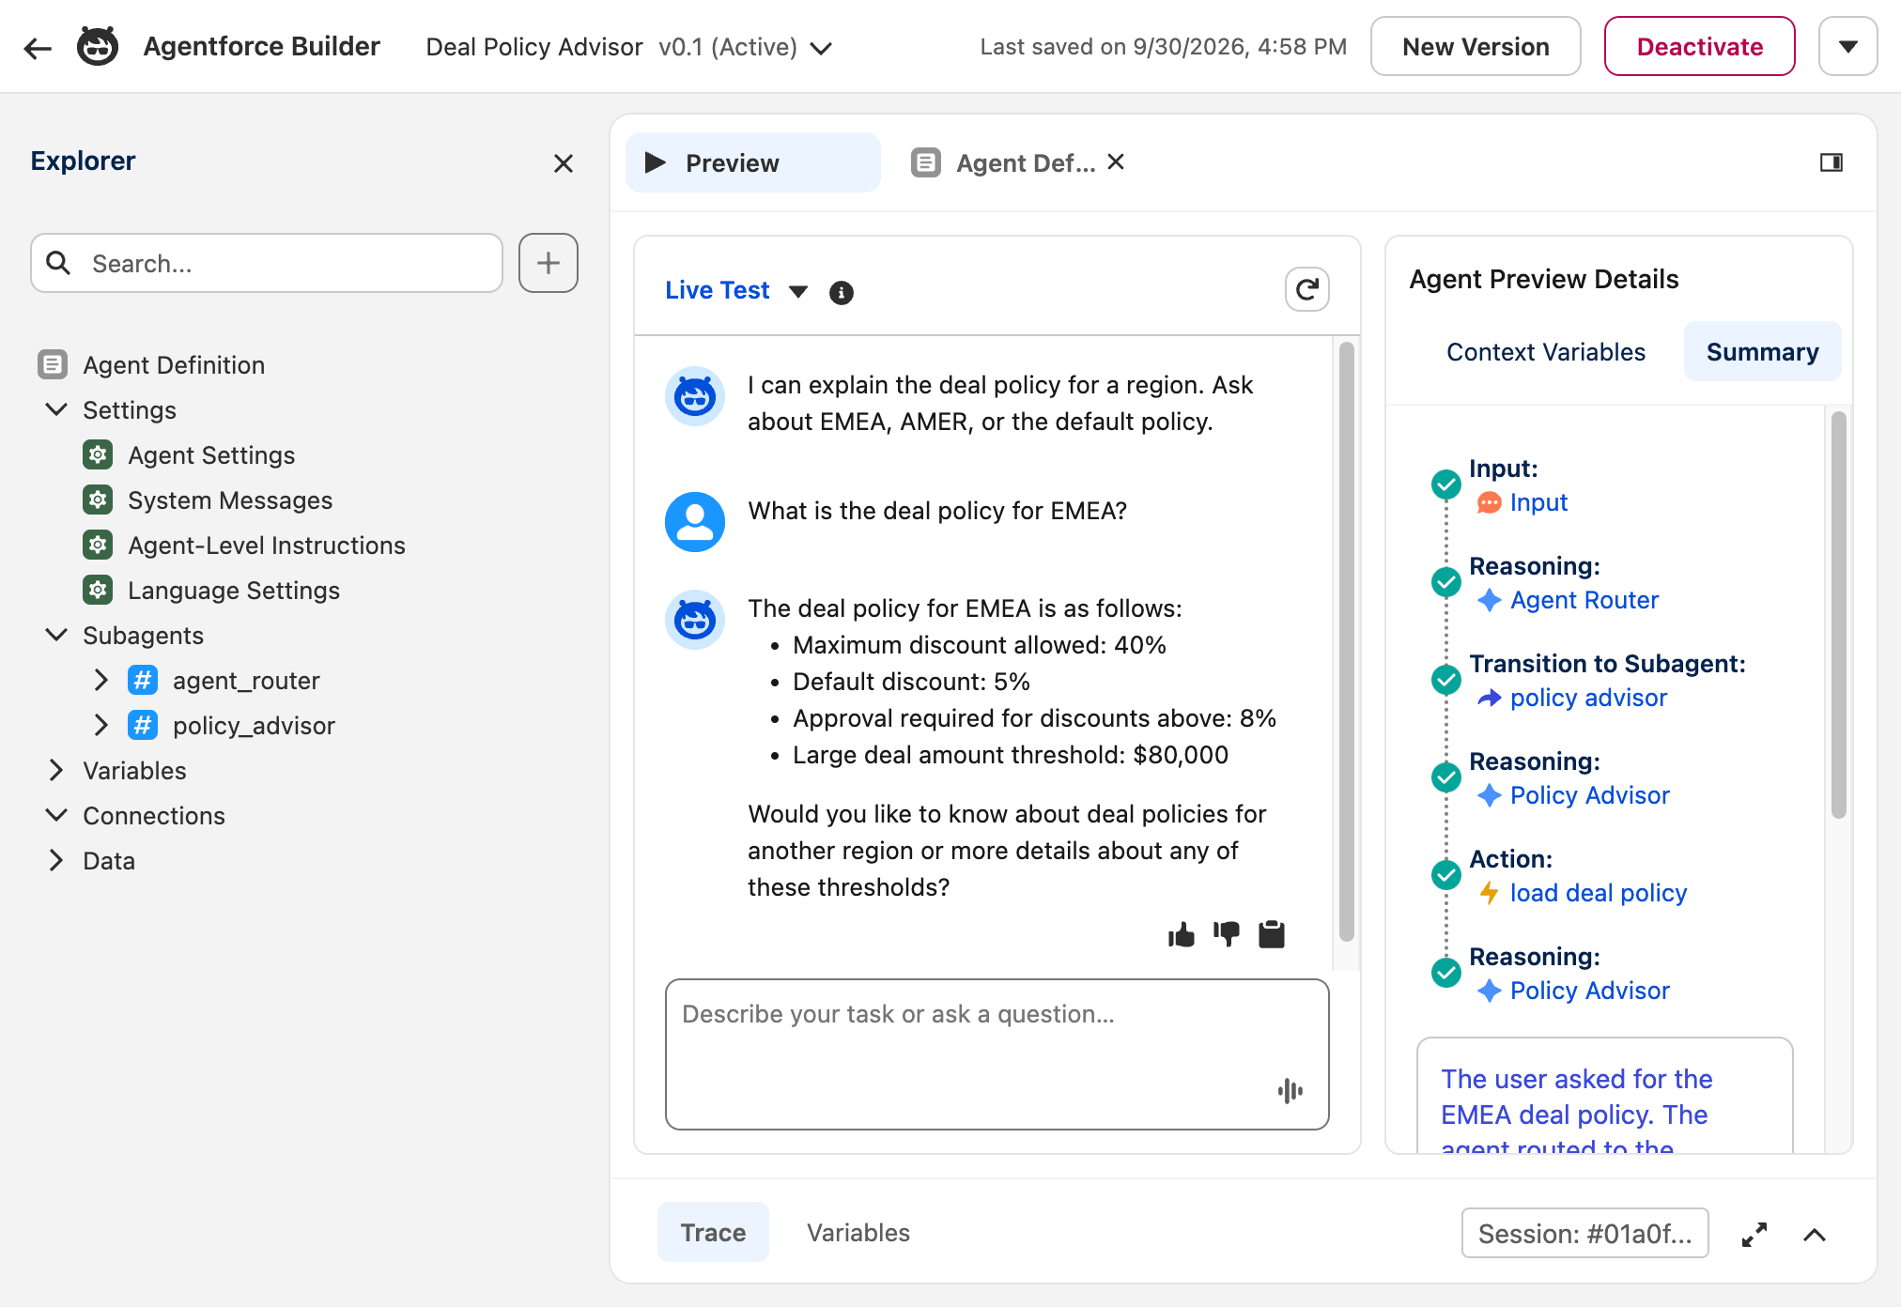Image resolution: width=1901 pixels, height=1307 pixels.
Task: Close the Agent Def... tab
Action: 1116,161
